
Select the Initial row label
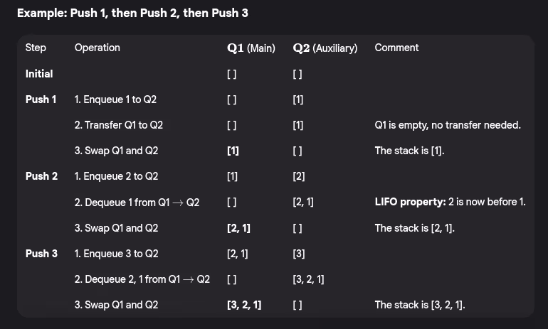pyautogui.click(x=39, y=74)
